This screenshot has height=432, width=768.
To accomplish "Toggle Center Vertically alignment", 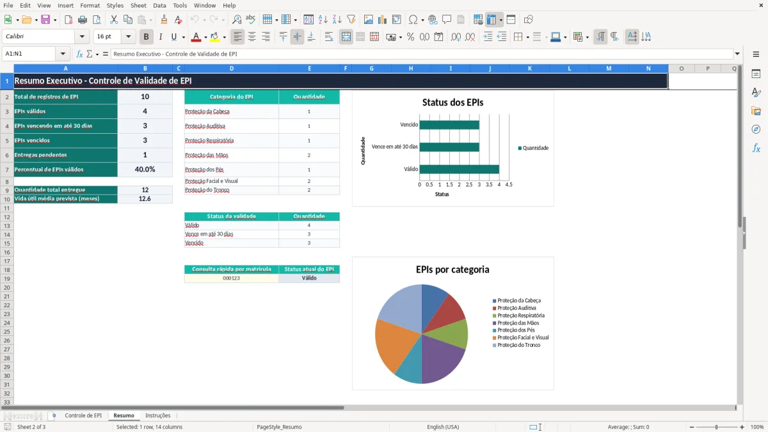I will [297, 37].
